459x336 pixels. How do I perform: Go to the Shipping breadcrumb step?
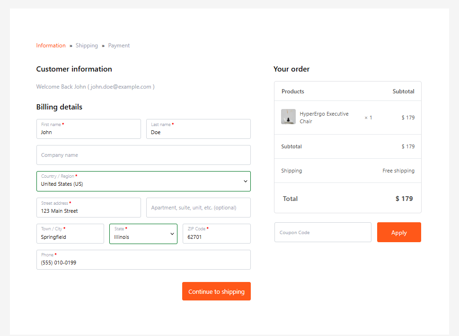tap(87, 45)
